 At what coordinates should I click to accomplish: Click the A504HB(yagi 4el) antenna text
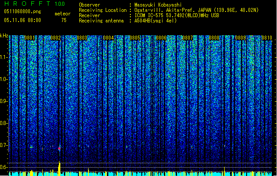[x=155, y=21]
